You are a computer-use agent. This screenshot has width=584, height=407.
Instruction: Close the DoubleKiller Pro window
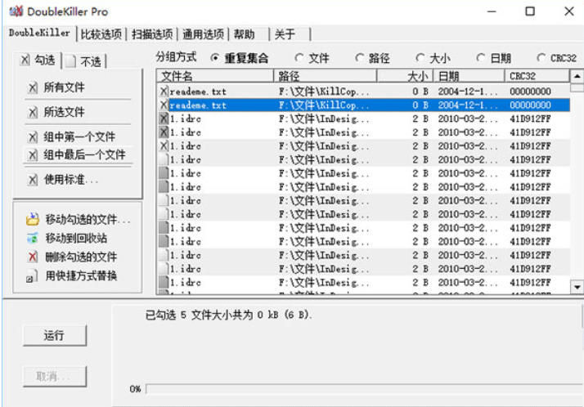pos(569,11)
